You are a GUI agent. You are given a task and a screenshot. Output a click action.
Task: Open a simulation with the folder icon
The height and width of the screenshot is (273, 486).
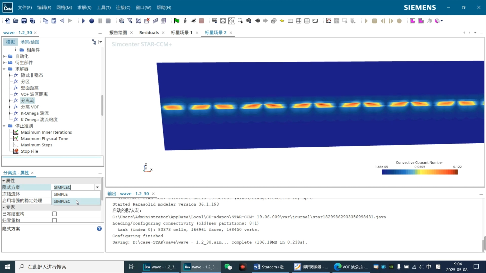click(x=16, y=21)
